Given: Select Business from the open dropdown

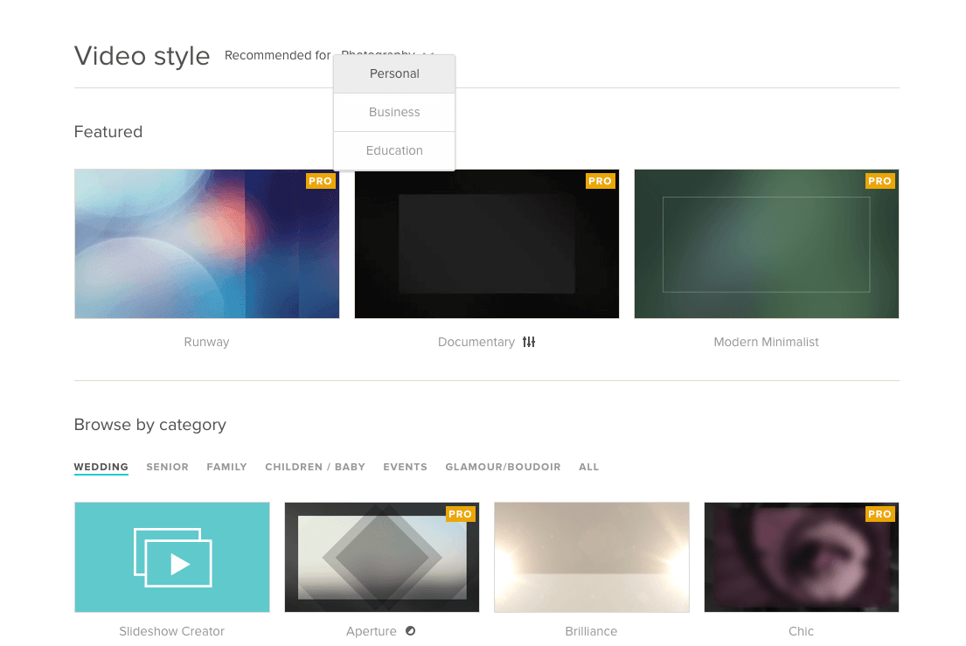Looking at the screenshot, I should point(394,112).
